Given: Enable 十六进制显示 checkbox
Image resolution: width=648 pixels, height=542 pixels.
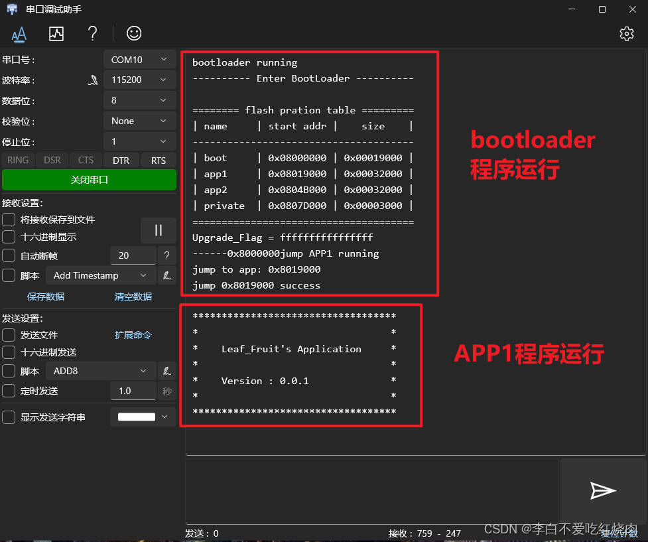Looking at the screenshot, I should click(9, 237).
